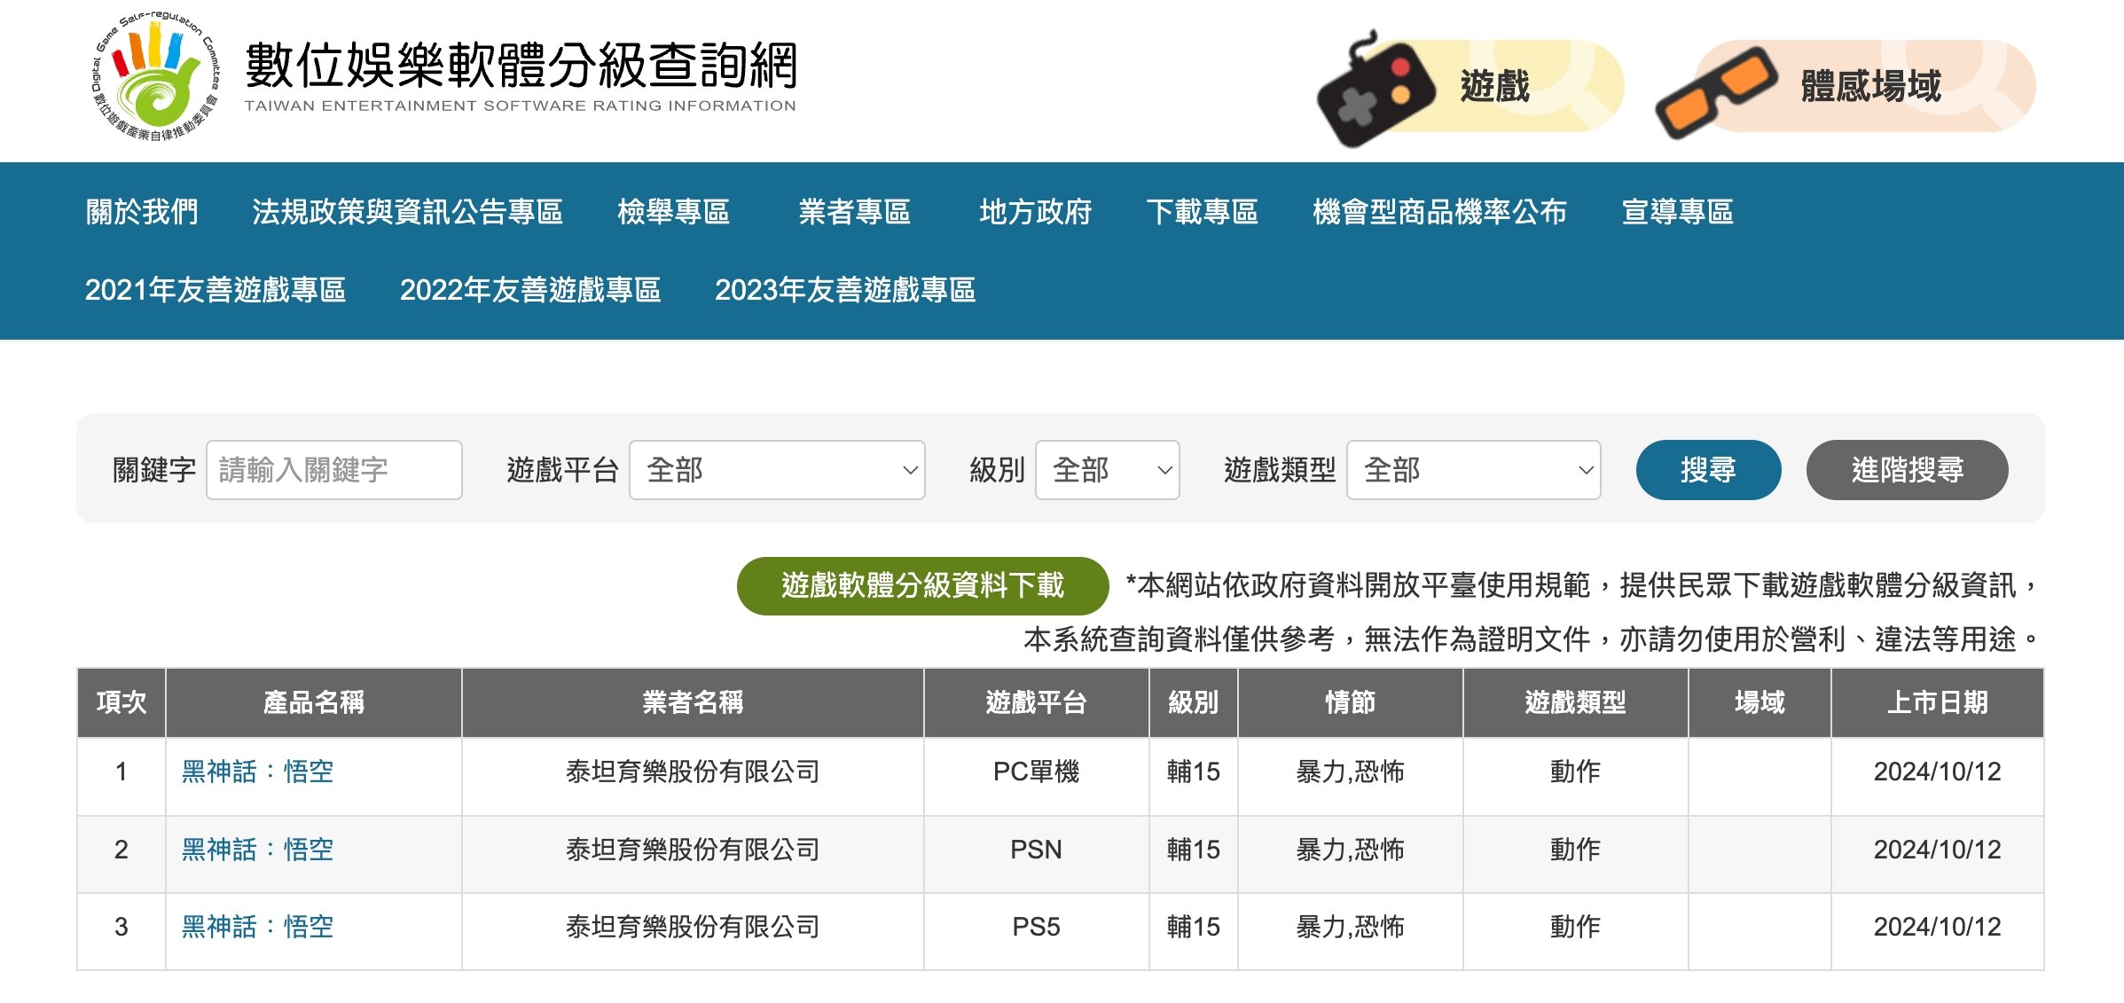
Task: Open 黑神話：悟空 link in PSN row
Action: 257,850
